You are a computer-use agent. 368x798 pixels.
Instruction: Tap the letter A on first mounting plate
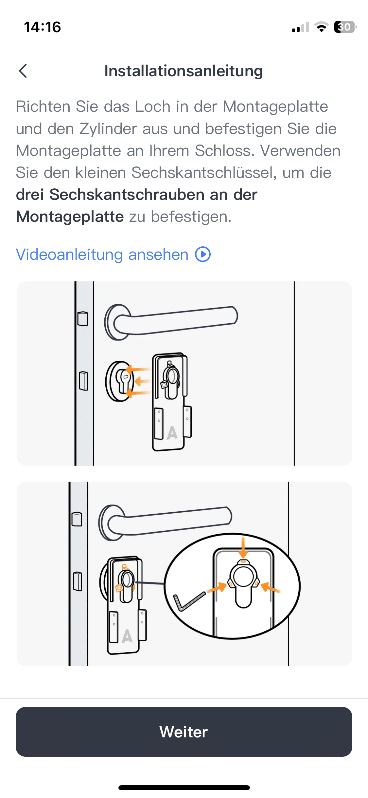pos(172,432)
